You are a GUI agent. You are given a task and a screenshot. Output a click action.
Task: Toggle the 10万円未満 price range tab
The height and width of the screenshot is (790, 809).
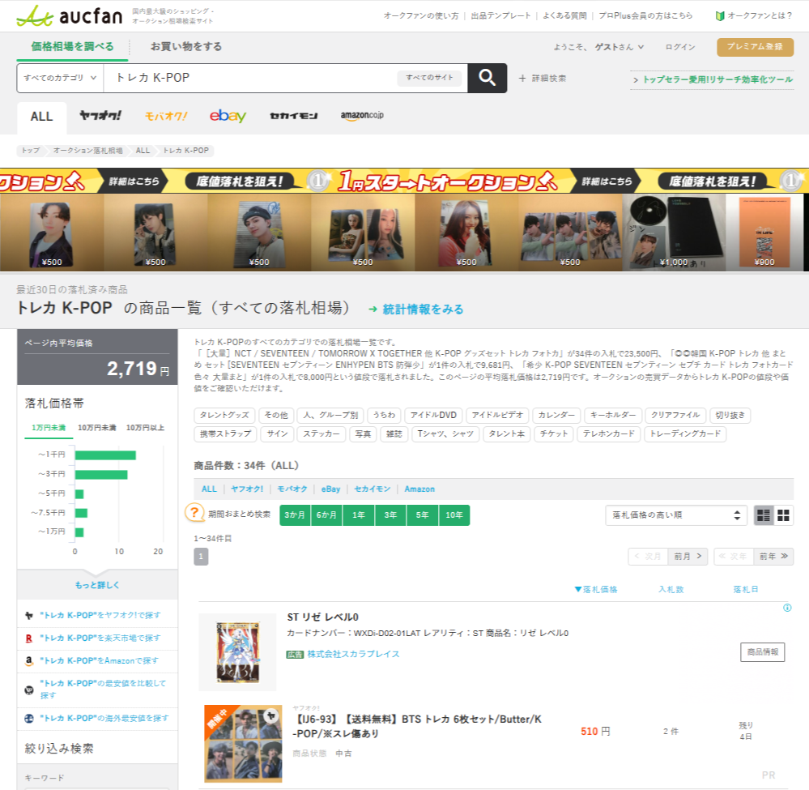[98, 428]
